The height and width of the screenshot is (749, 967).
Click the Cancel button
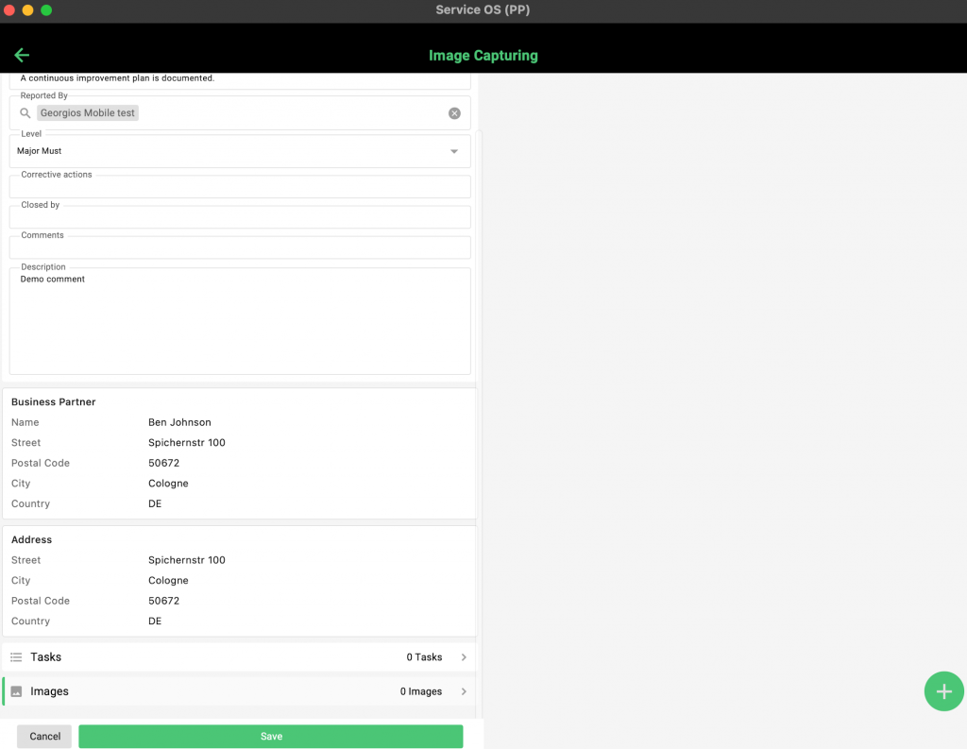pyautogui.click(x=44, y=737)
